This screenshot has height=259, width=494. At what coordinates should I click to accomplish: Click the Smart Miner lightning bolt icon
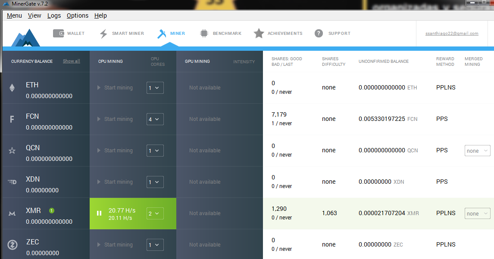point(103,34)
